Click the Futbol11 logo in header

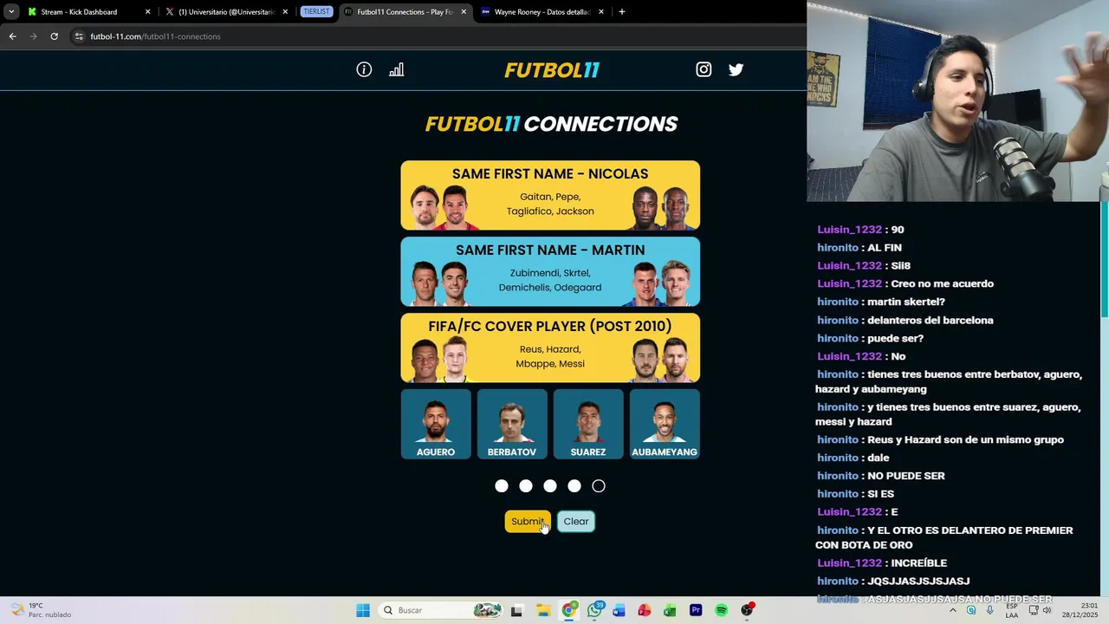tap(552, 70)
